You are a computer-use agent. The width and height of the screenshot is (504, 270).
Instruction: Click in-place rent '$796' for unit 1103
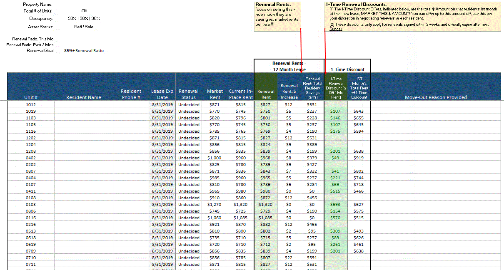[x=241, y=118]
